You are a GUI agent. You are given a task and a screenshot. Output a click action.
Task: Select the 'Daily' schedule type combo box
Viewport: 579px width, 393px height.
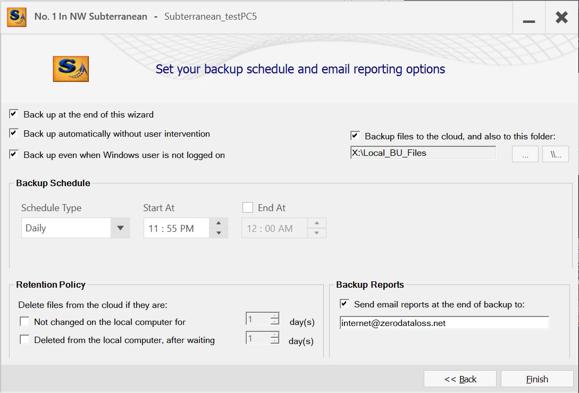point(66,228)
